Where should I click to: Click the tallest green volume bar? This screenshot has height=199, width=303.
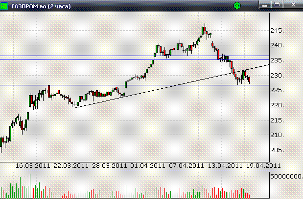pyautogui.click(x=30, y=186)
